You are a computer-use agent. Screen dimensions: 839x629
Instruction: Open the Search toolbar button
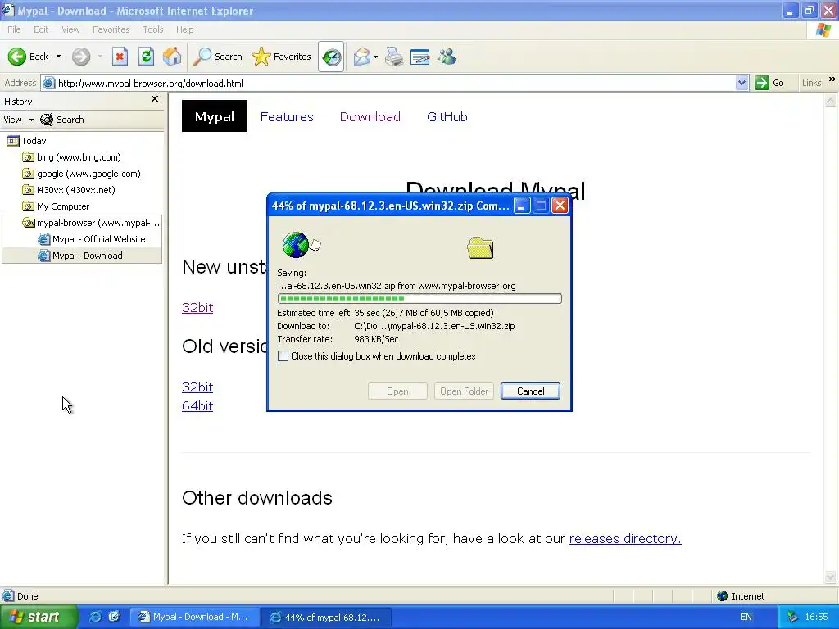tap(217, 57)
